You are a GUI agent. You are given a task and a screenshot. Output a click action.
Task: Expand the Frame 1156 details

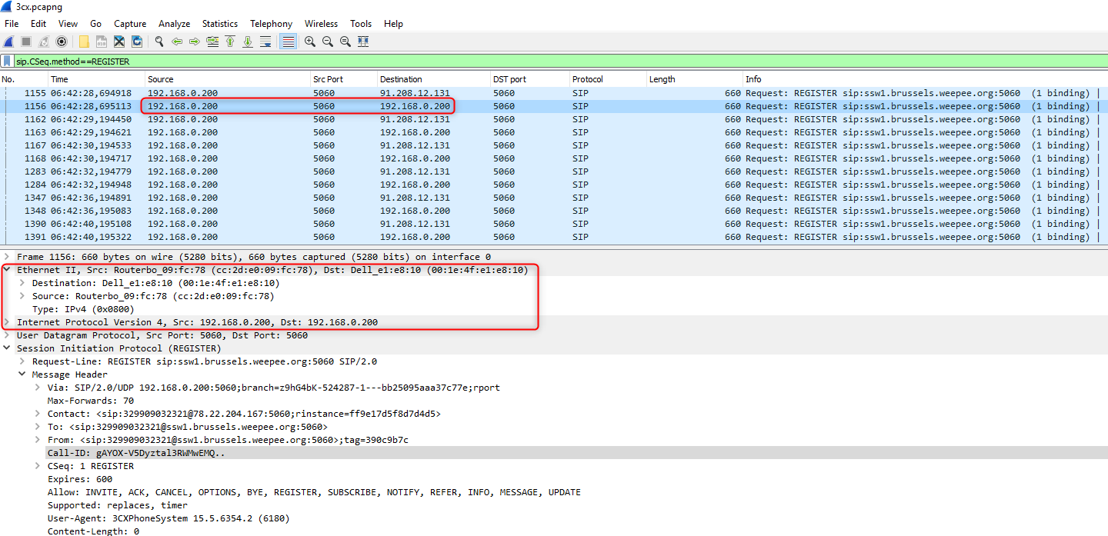pos(7,257)
